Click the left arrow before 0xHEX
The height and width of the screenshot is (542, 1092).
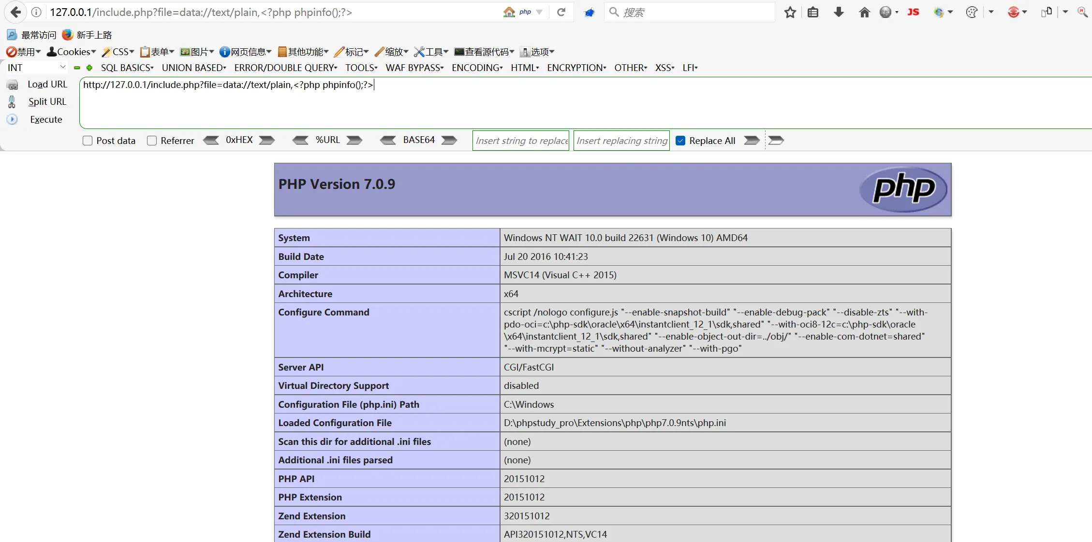(x=211, y=140)
